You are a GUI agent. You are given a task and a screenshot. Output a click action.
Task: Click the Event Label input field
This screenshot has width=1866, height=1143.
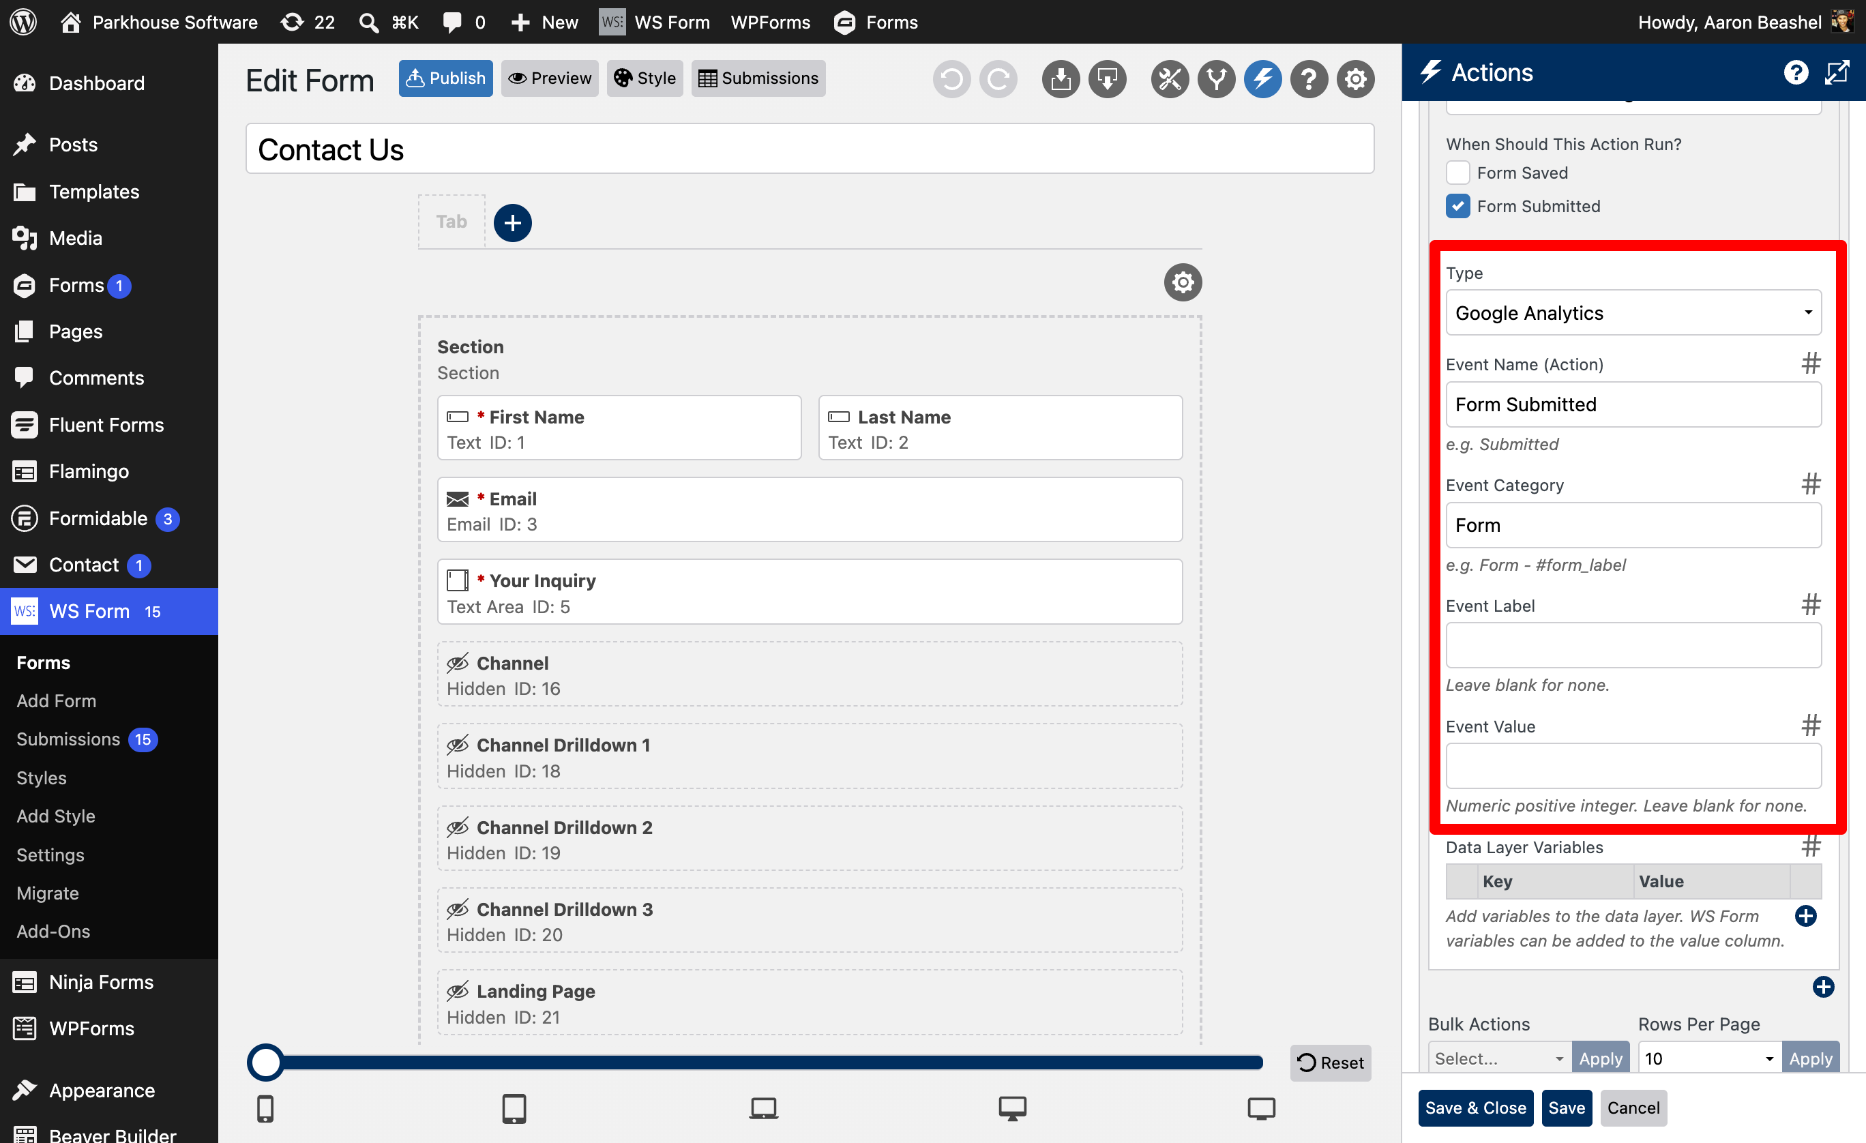pos(1633,645)
